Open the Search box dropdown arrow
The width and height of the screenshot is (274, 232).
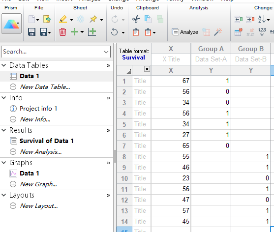point(106,52)
